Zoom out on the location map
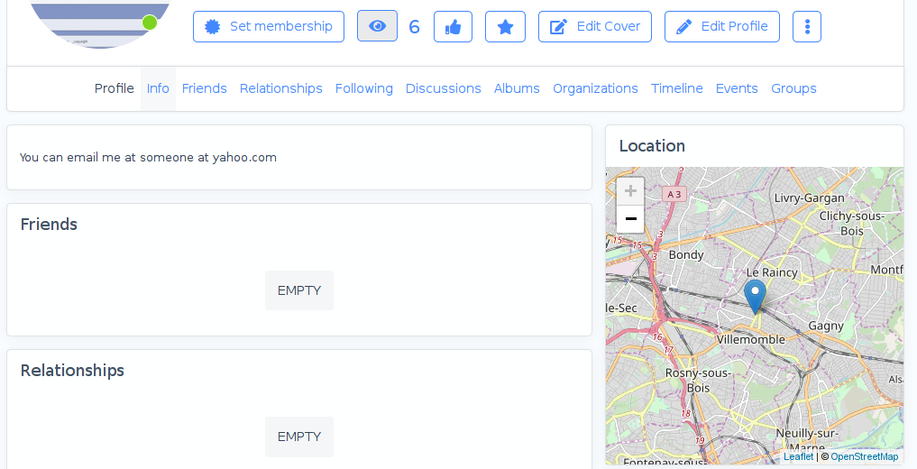917x469 pixels. [x=630, y=219]
